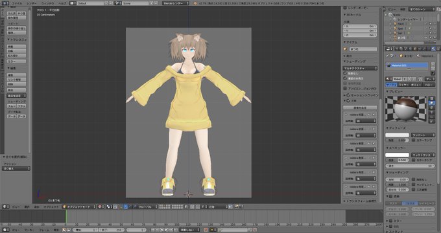The width and height of the screenshot is (441, 233).
Task: Adjust the 硬さ hardness slider
Action: pos(410,166)
